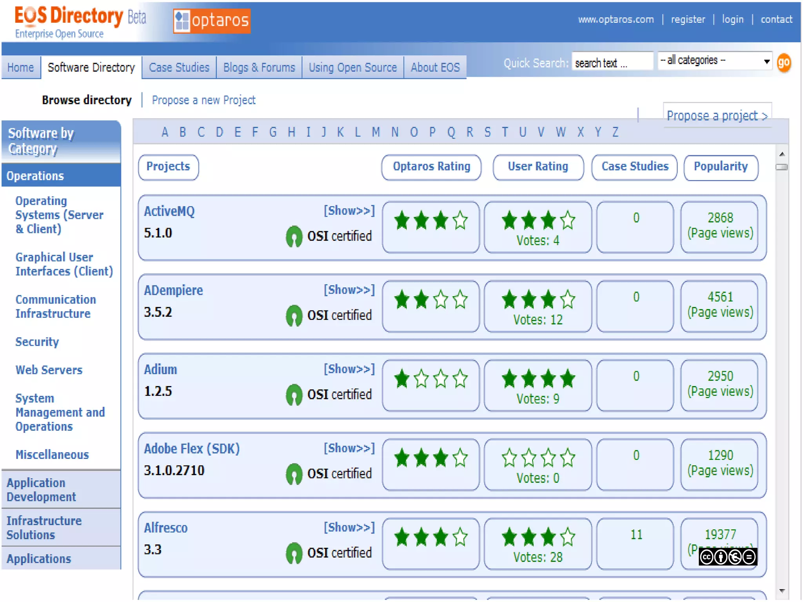Expand the Infrastructure Solutions category
This screenshot has height=602, width=803.
44,528
